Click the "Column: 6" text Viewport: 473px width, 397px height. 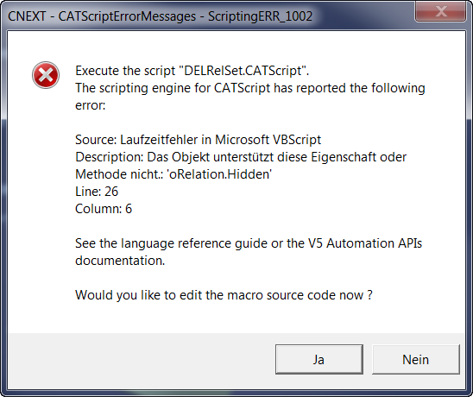point(104,209)
